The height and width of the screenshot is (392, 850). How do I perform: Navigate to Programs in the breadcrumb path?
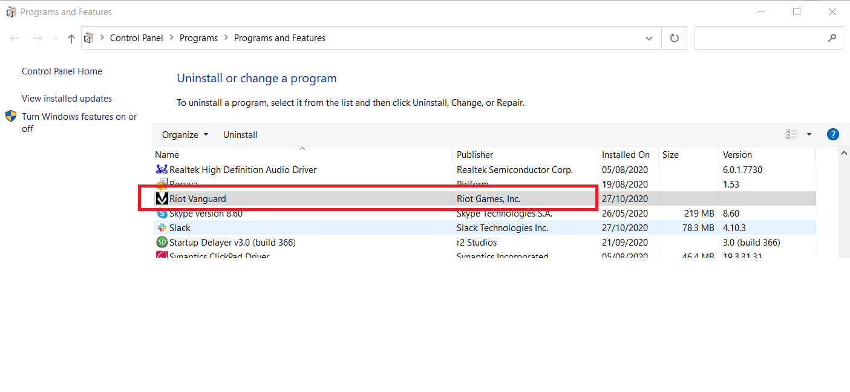[x=198, y=38]
